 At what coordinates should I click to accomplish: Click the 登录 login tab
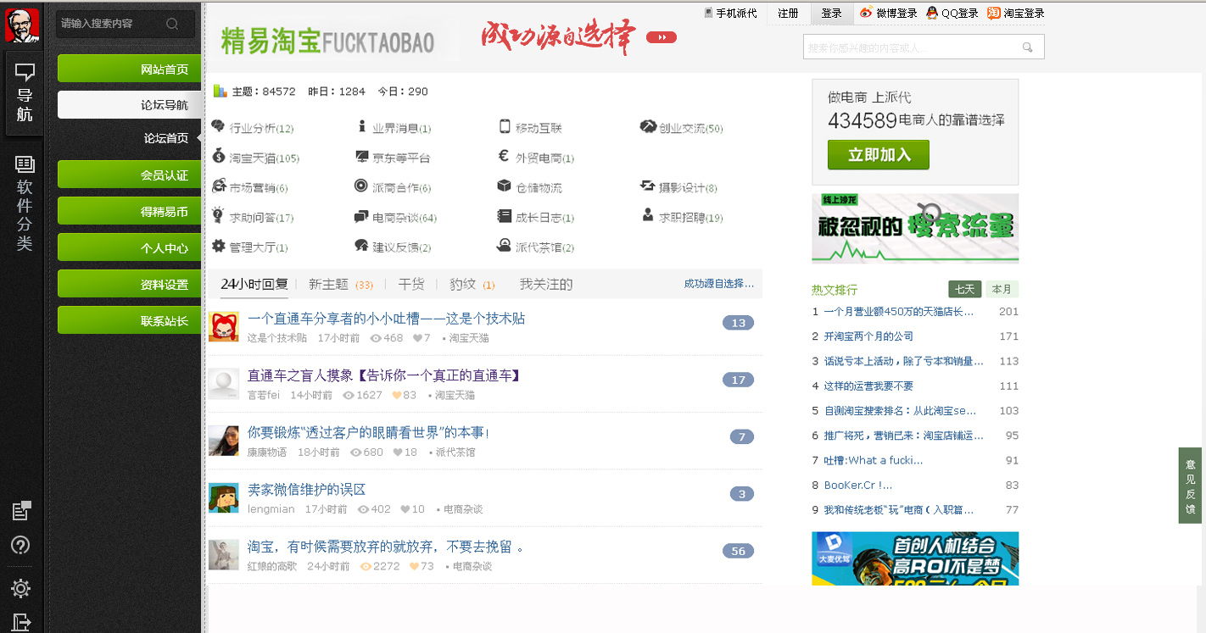click(x=831, y=13)
